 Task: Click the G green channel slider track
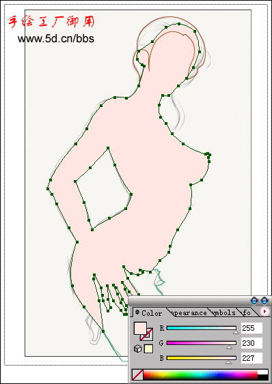[202, 343]
